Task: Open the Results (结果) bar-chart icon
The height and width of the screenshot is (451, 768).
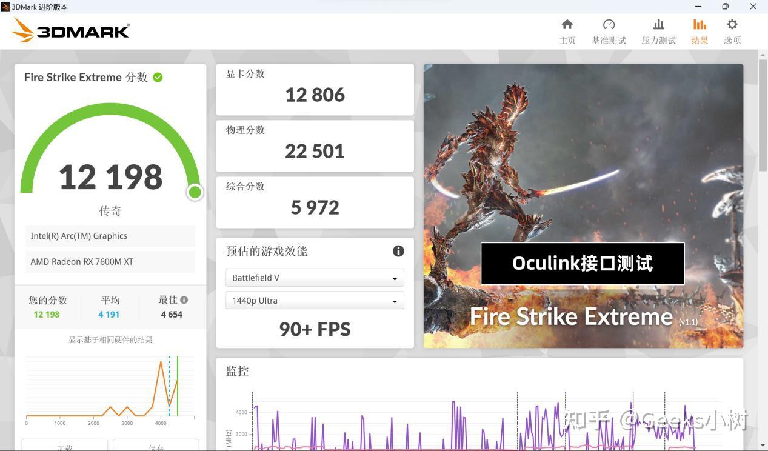Action: tap(700, 25)
